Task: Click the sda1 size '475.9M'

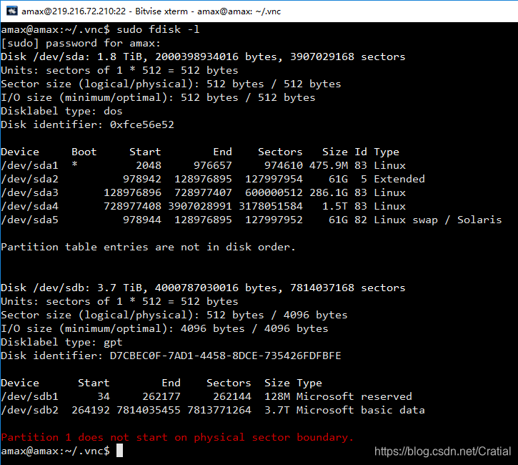Action: tap(329, 165)
